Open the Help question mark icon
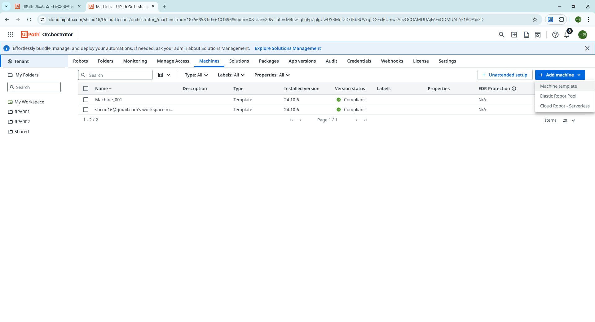Screen dimensions: 595x322 click(555, 35)
